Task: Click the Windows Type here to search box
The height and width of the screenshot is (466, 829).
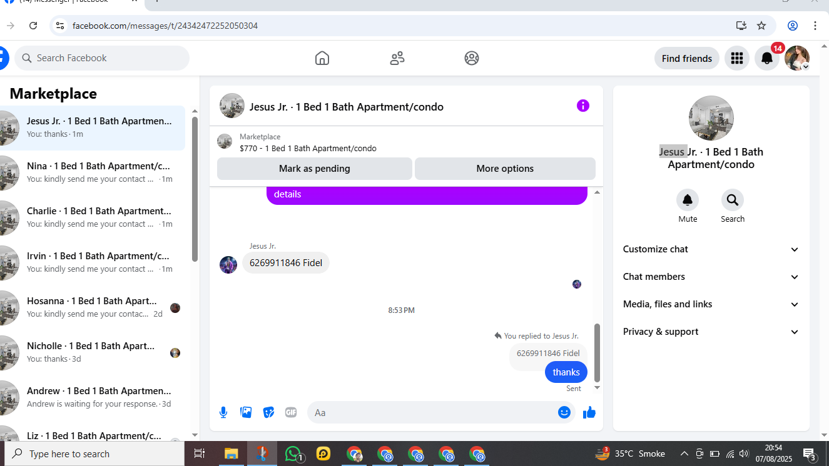Action: pyautogui.click(x=94, y=454)
